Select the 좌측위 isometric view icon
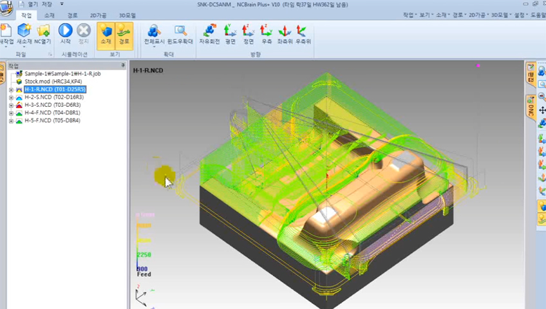Image resolution: width=546 pixels, height=309 pixels. [285, 30]
